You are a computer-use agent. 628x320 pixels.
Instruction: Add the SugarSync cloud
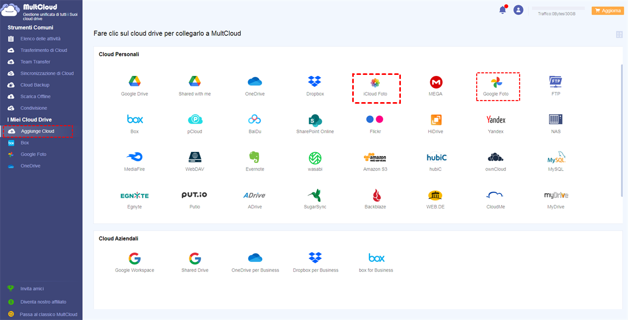click(x=315, y=195)
